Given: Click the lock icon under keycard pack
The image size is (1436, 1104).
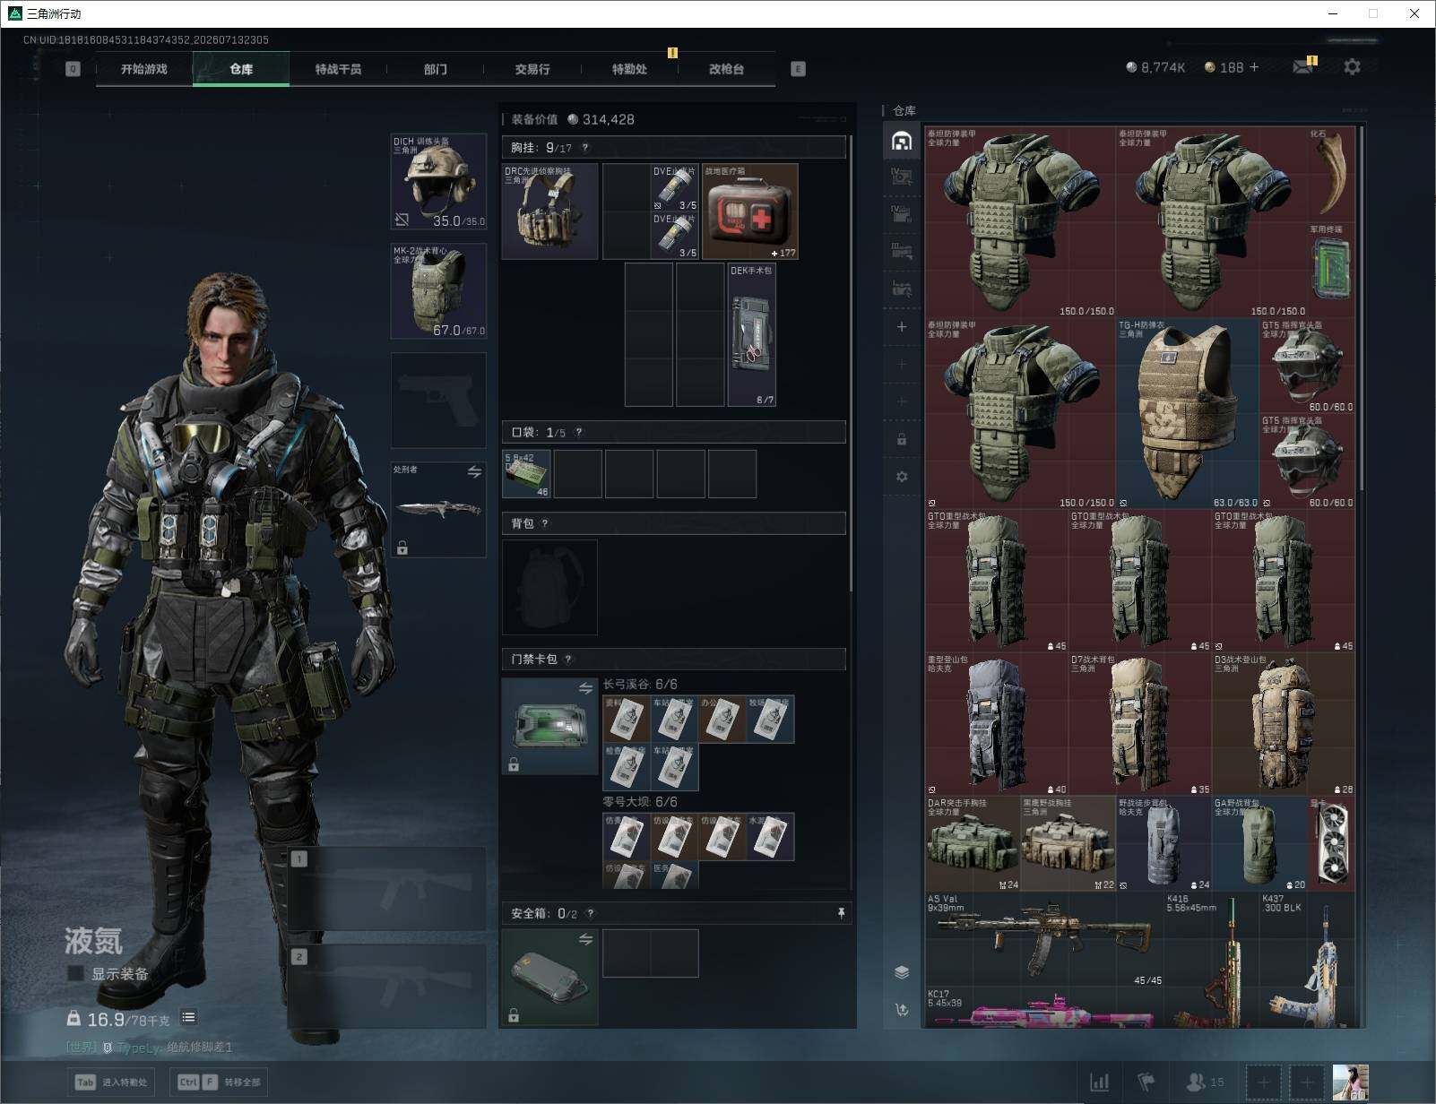Looking at the screenshot, I should click(x=514, y=764).
